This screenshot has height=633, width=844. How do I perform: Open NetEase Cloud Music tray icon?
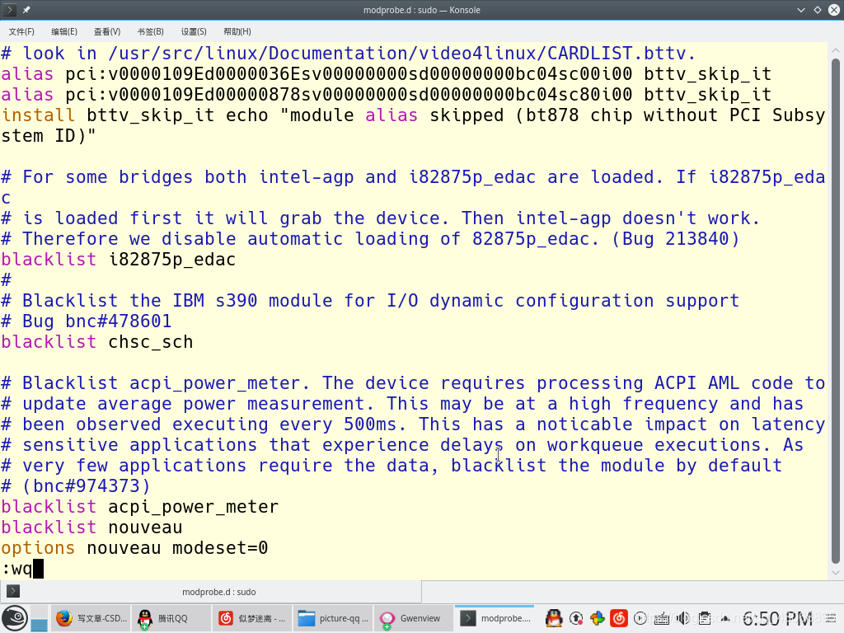[x=619, y=618]
